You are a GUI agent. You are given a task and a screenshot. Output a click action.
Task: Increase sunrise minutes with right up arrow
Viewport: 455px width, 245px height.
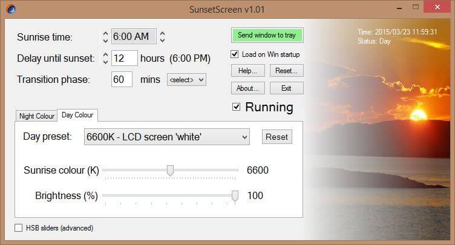[163, 33]
